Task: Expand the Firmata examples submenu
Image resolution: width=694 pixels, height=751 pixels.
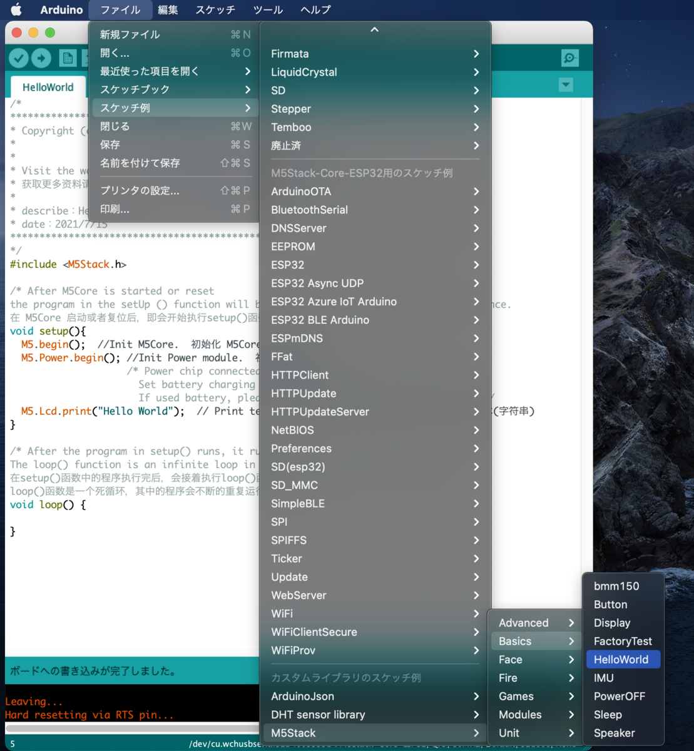Action: click(375, 54)
